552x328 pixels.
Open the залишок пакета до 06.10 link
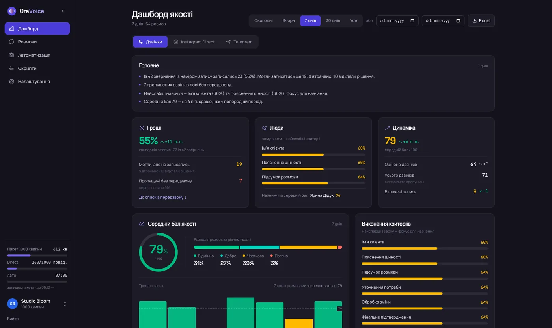click(x=31, y=287)
